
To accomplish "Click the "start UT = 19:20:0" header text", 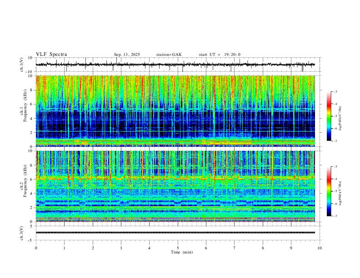I will (x=220, y=55).
